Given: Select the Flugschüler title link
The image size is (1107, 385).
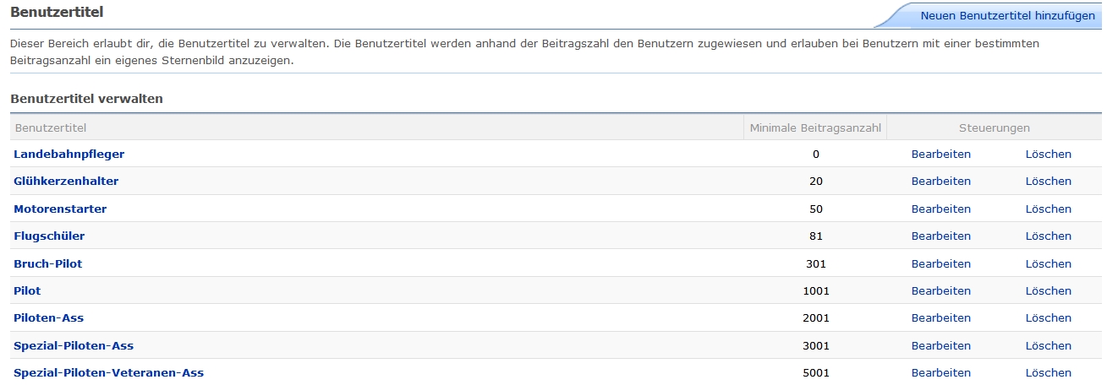Looking at the screenshot, I should point(49,236).
